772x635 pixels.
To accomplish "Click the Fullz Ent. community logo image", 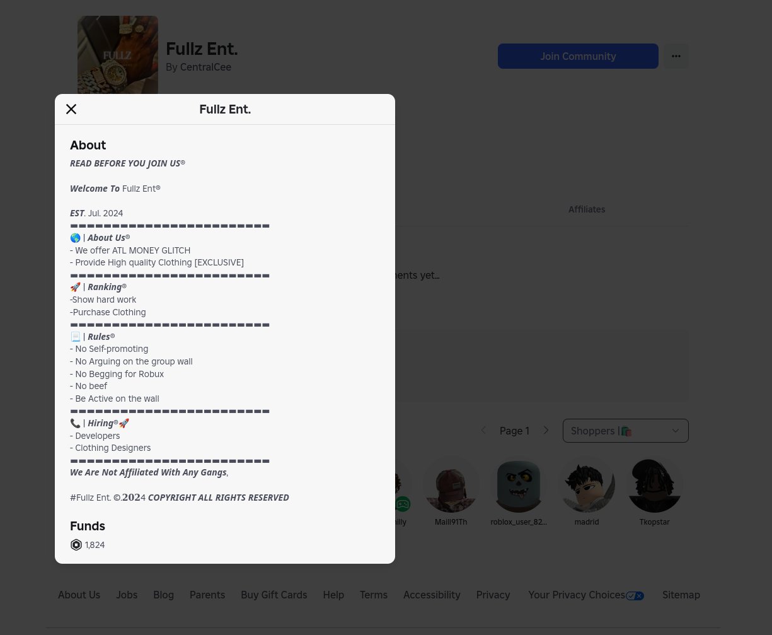I will tap(118, 55).
